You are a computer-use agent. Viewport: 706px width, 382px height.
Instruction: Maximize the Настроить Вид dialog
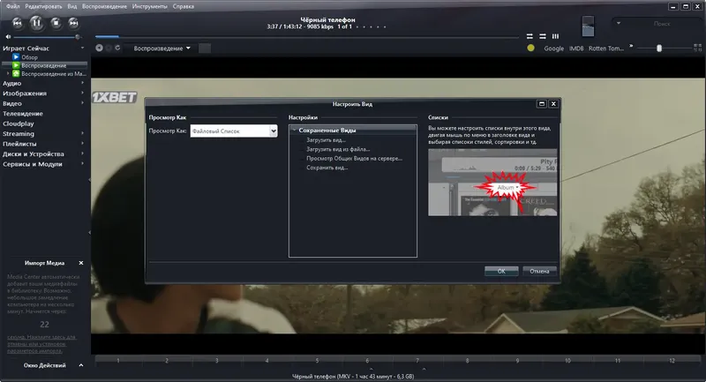click(542, 104)
